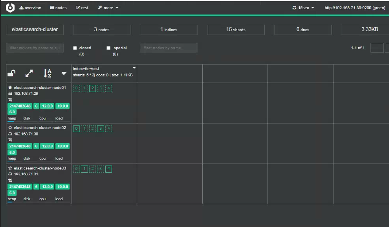Open the dropdown caret beside the sort icon
Image resolution: width=389 pixels, height=227 pixels.
64,73
